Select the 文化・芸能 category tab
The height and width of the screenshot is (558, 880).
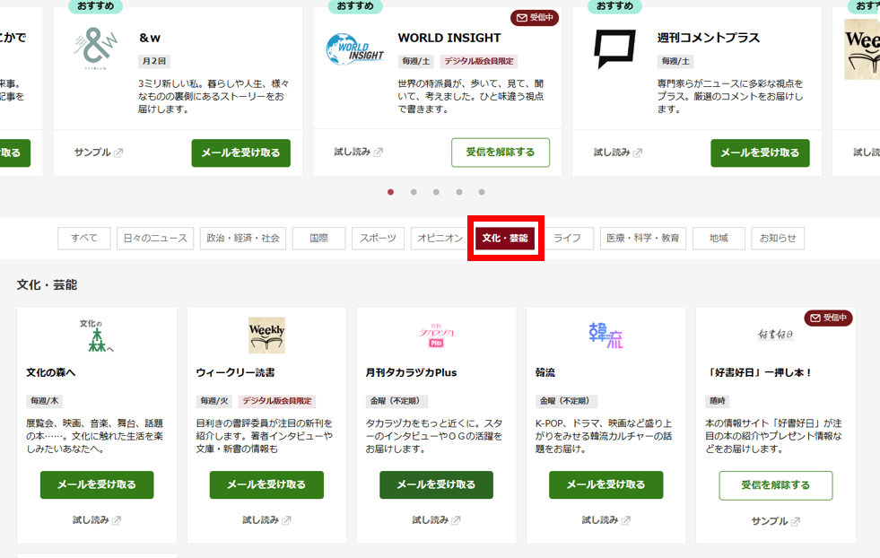(505, 238)
